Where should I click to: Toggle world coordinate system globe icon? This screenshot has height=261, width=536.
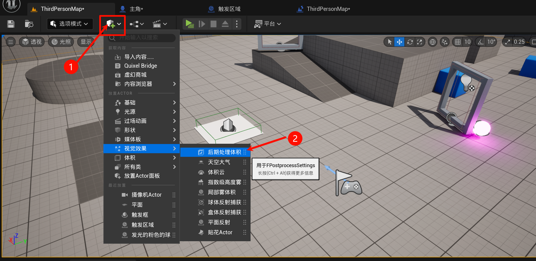pyautogui.click(x=433, y=42)
